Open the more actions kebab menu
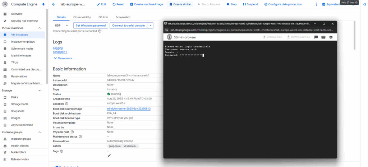The image size is (368, 167). point(316,4)
